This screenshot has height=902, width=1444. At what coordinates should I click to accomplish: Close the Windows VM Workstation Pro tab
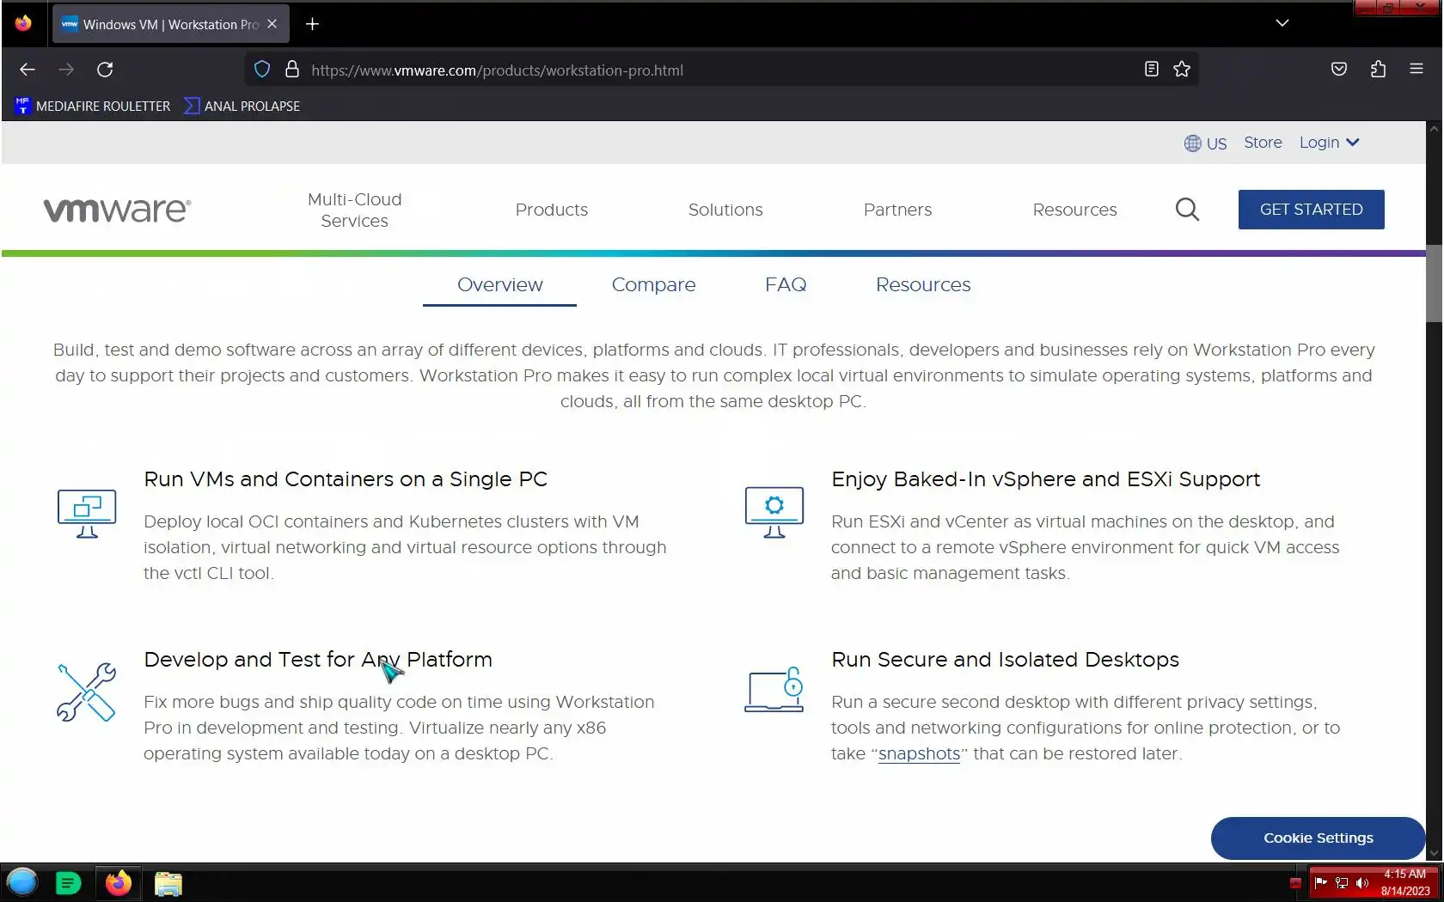click(272, 24)
